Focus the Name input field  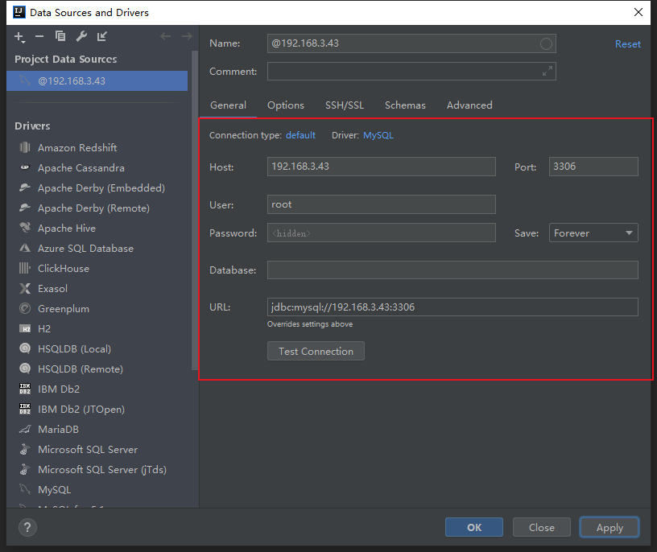[x=411, y=43]
